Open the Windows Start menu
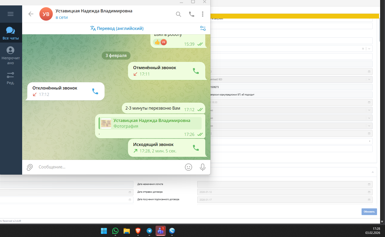This screenshot has height=237, width=385. click(x=104, y=231)
